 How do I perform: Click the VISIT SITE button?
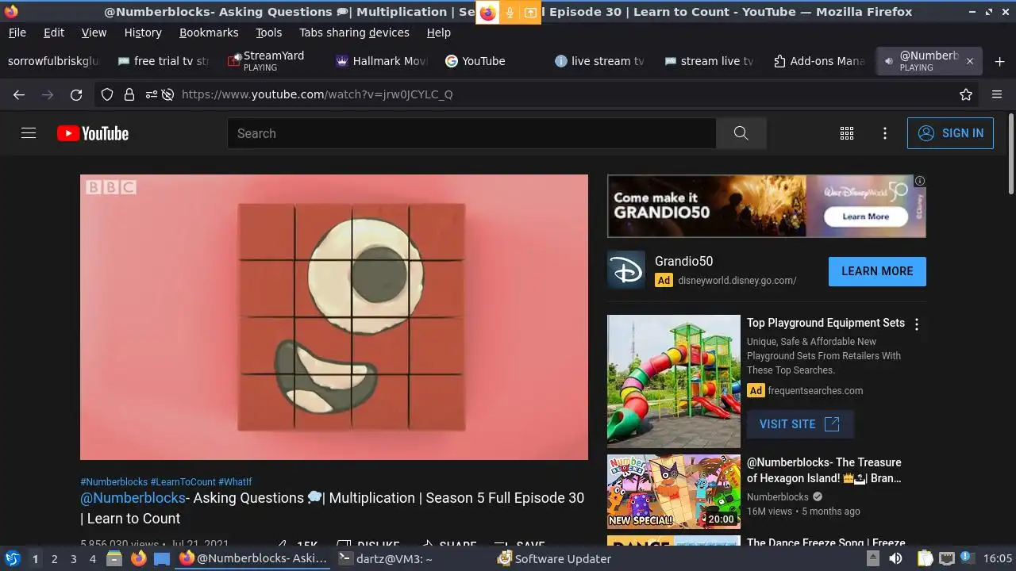[800, 424]
